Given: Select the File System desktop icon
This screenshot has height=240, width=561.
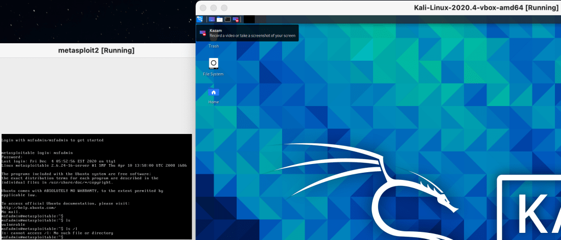Looking at the screenshot, I should tap(214, 63).
